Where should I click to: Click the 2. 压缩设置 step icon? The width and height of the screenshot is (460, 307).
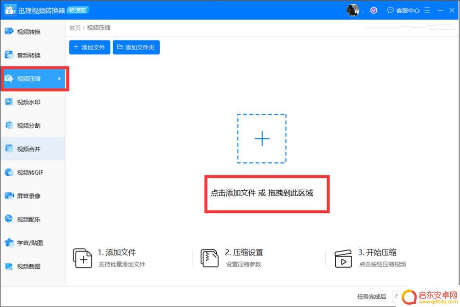pos(209,258)
